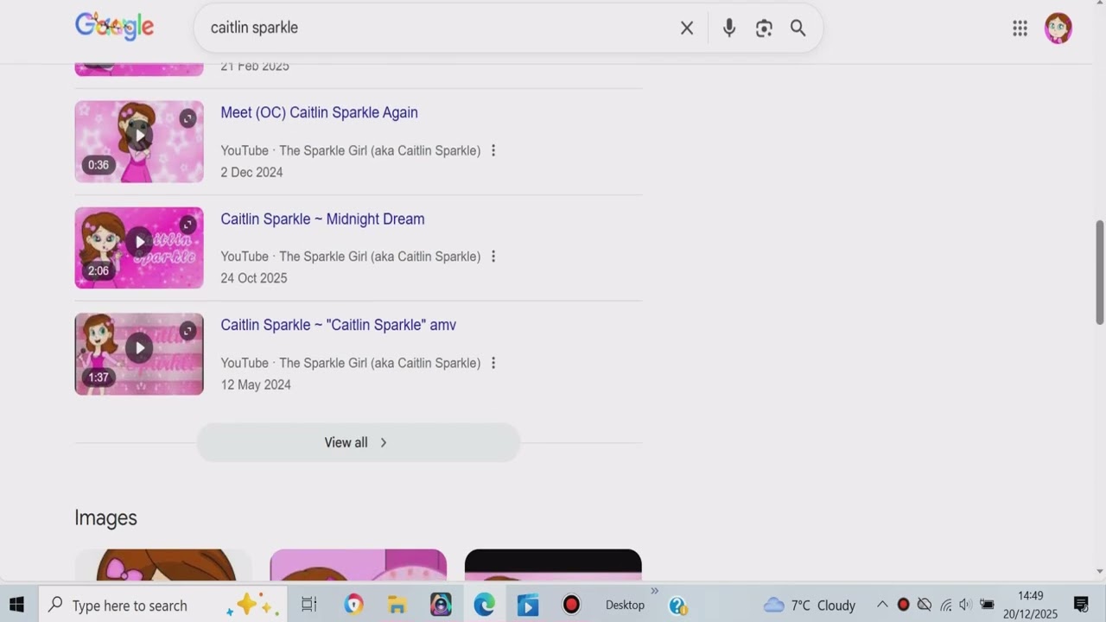Open more options for the 24 Oct 2025 video
This screenshot has height=622, width=1106.
click(493, 257)
